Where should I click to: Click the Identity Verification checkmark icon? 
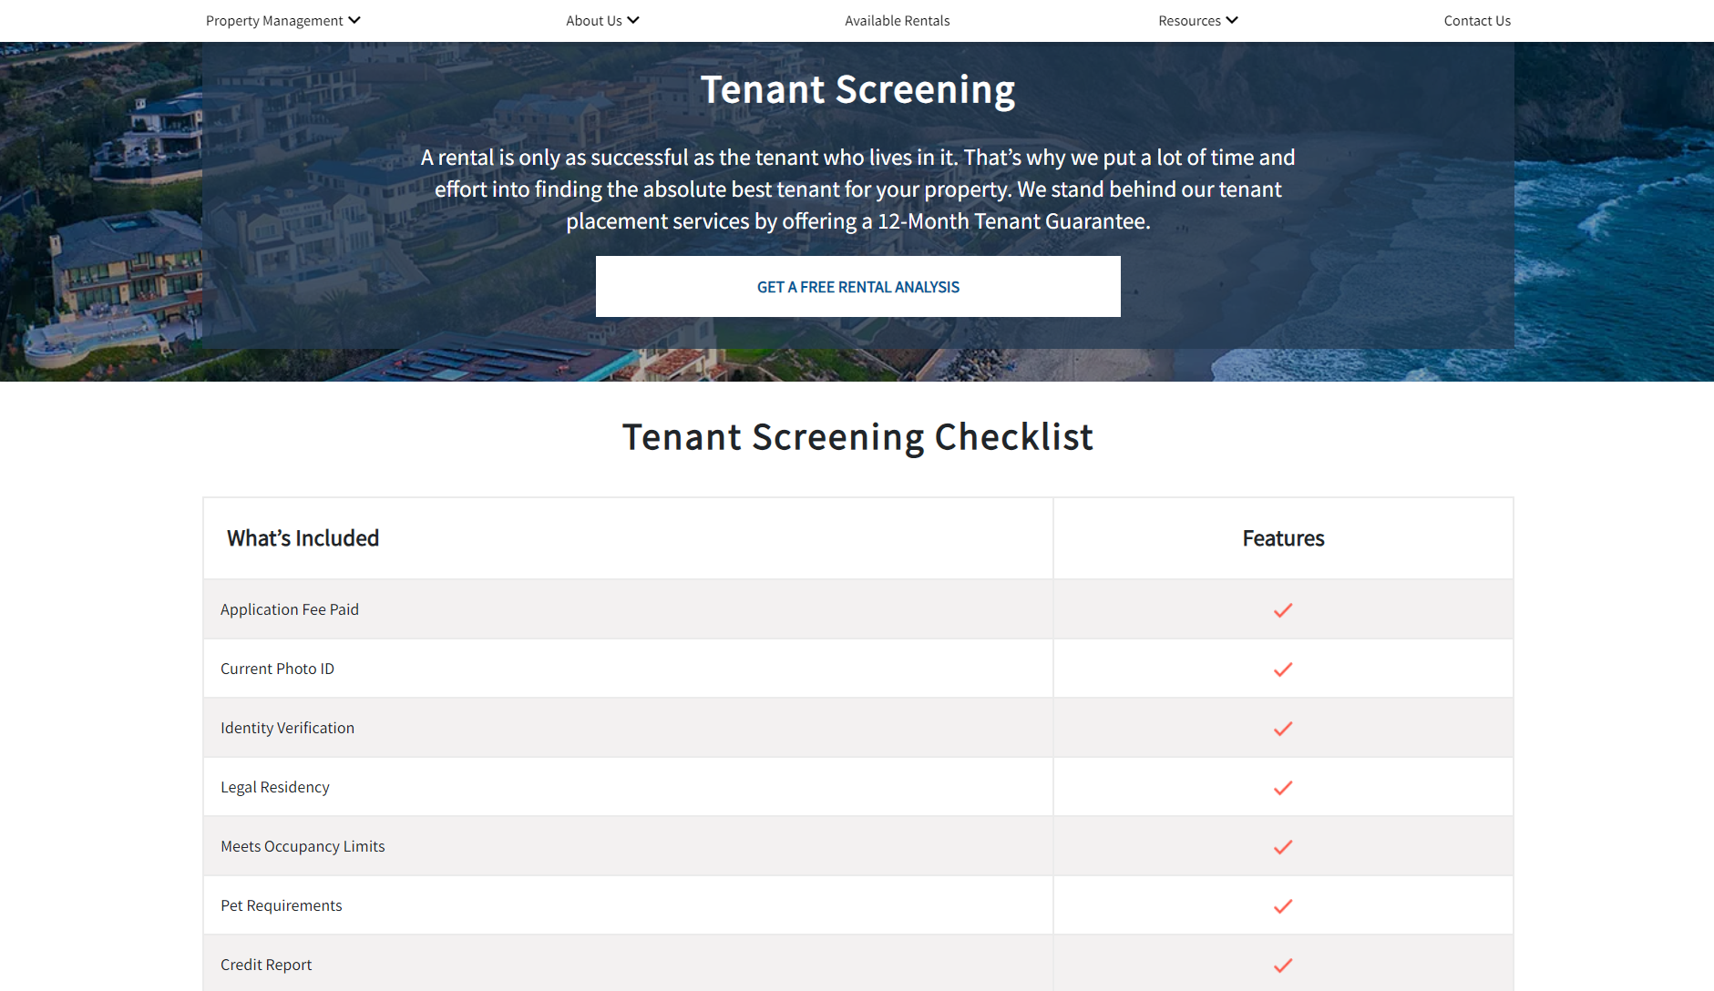click(x=1283, y=729)
